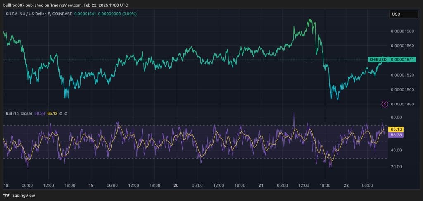423x201 pixels.
Task: Click the (0.00%) change percentage
Action: 130,14
